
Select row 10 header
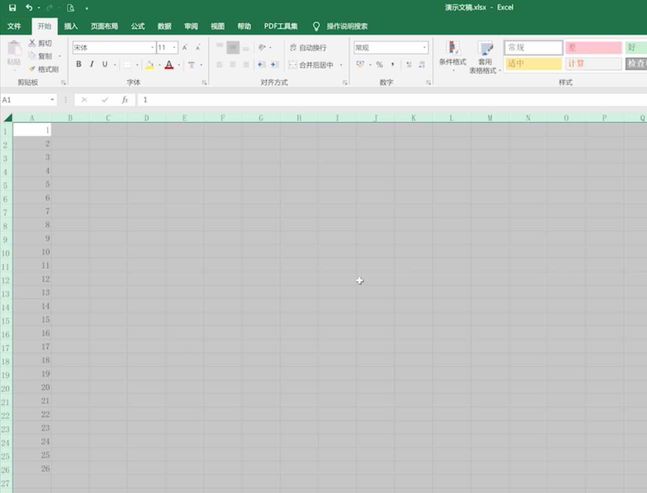click(6, 253)
